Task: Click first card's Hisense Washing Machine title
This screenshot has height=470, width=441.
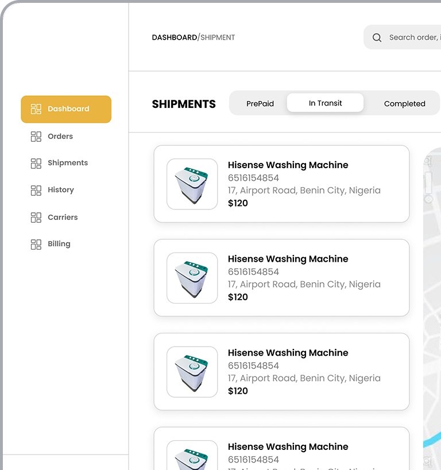Action: click(288, 165)
